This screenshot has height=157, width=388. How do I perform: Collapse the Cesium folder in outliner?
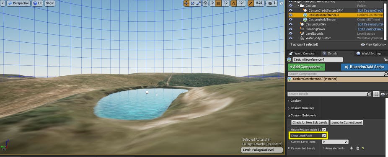click(x=298, y=6)
